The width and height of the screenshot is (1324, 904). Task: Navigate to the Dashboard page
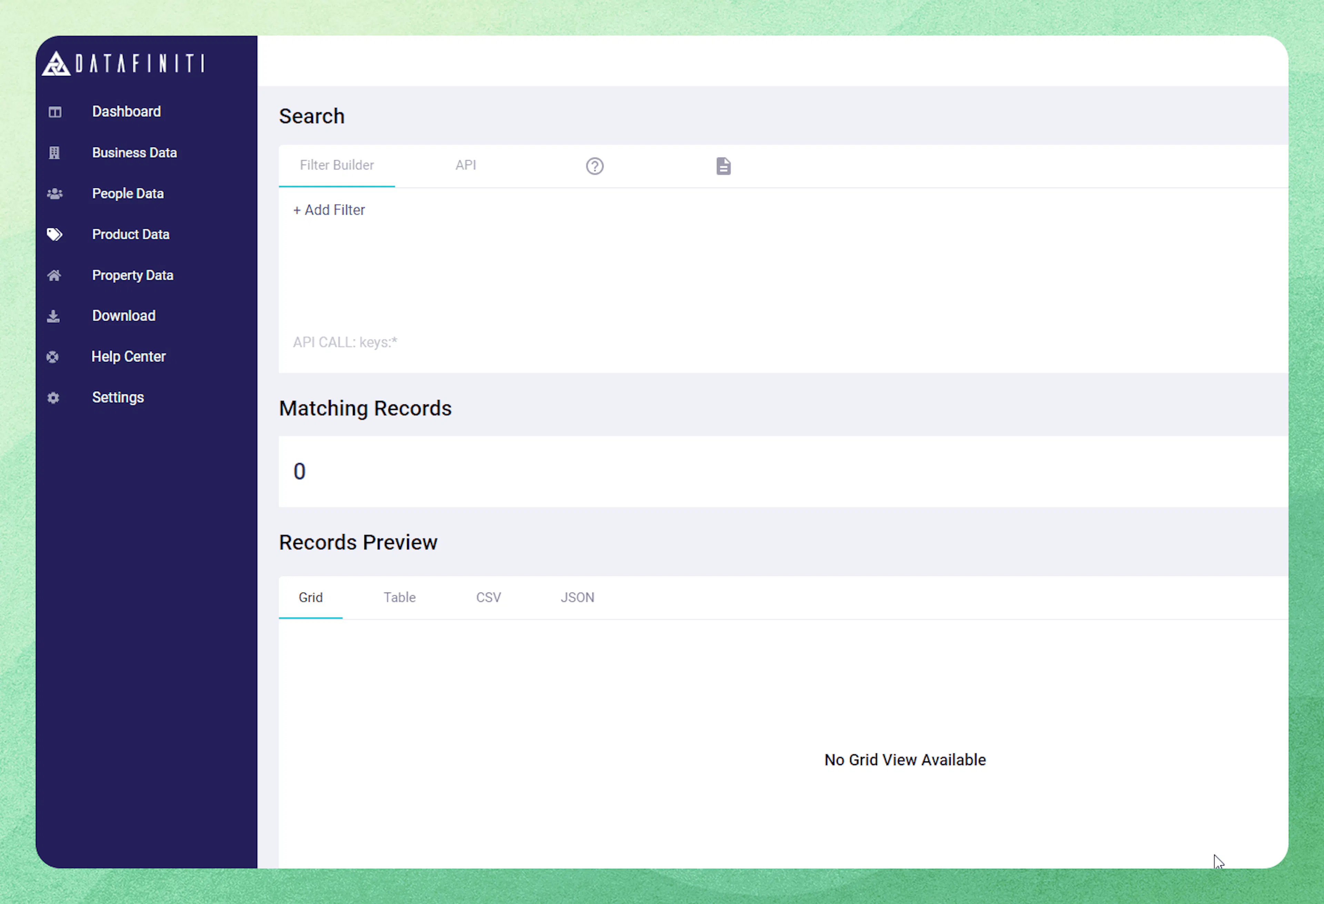[126, 112]
